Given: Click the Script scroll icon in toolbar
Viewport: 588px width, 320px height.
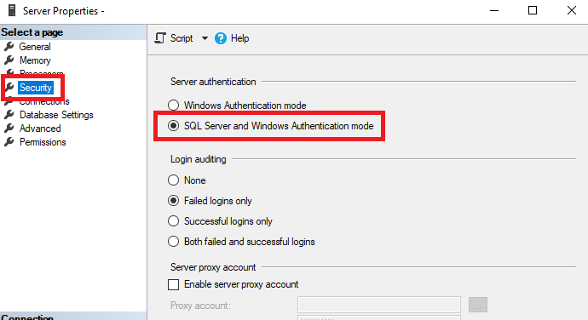Looking at the screenshot, I should click(160, 38).
